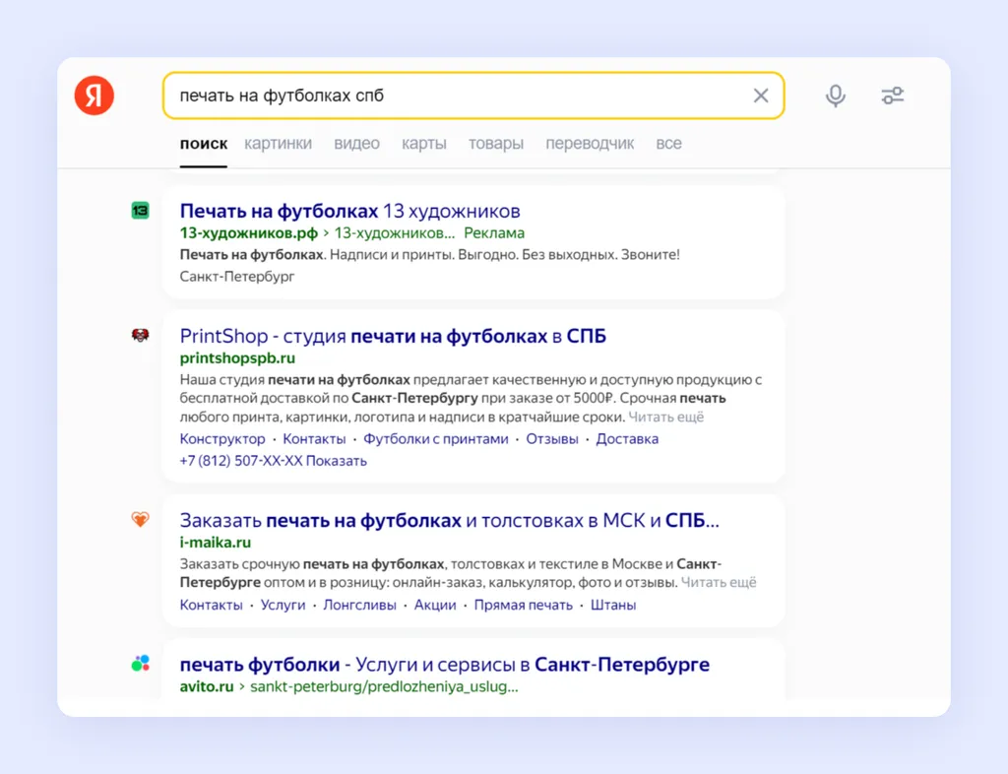The height and width of the screenshot is (774, 1008).
Task: Open печать футболки Услуги и сервисы Avito title
Action: 445,664
